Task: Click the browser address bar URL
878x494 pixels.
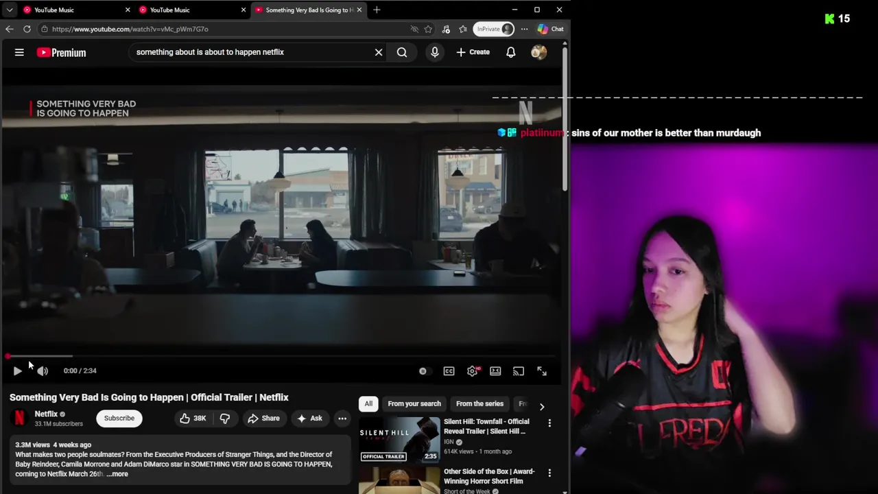Action: (x=130, y=29)
